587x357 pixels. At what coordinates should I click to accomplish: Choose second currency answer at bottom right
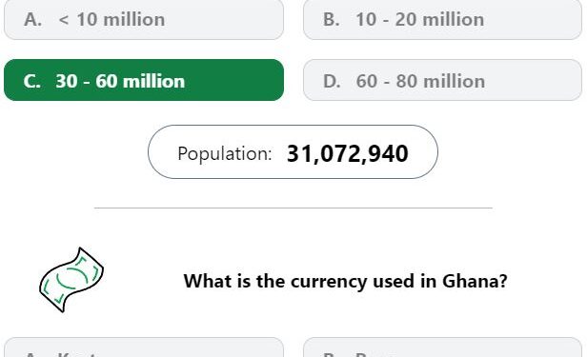coord(442,347)
